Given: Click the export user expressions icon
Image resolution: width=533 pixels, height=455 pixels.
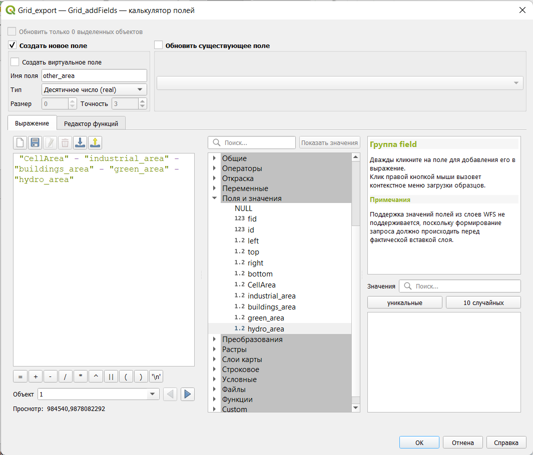Looking at the screenshot, I should click(x=95, y=143).
